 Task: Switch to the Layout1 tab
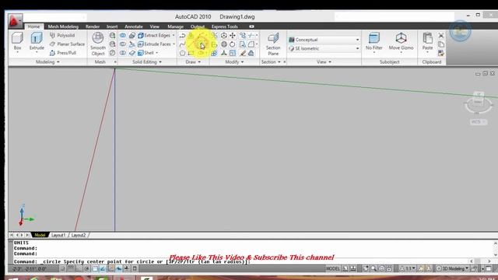tap(58, 235)
